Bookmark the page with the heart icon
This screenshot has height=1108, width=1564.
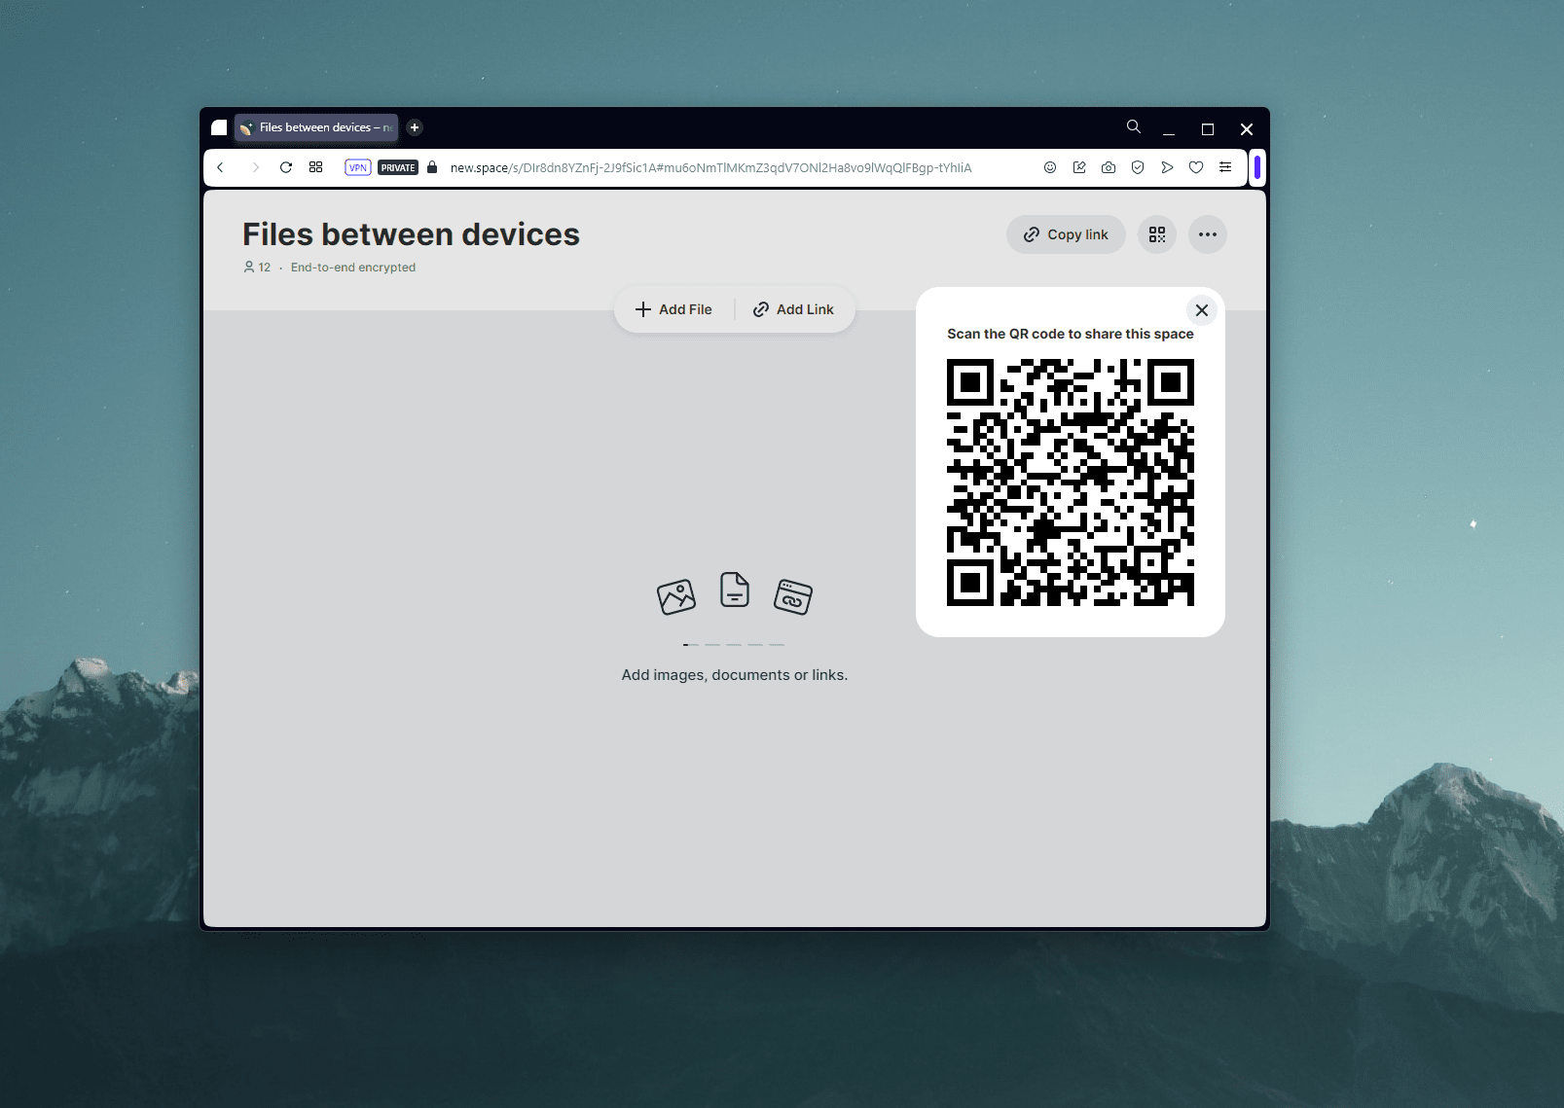1196,167
